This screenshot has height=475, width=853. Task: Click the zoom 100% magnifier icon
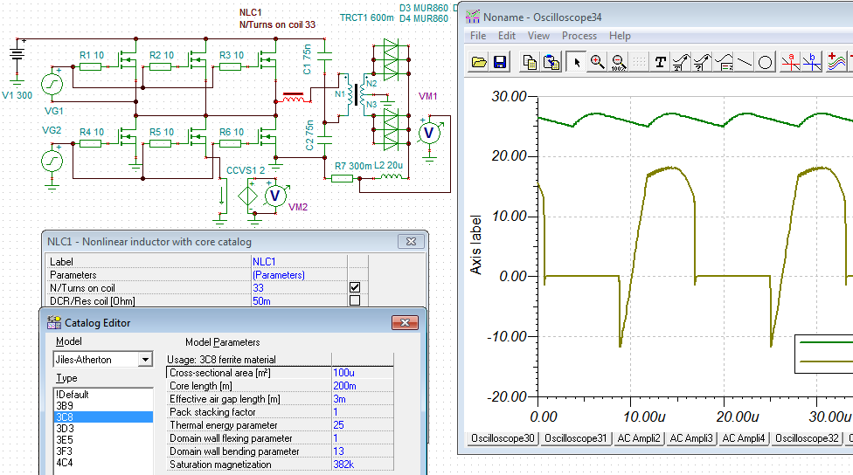(x=618, y=62)
